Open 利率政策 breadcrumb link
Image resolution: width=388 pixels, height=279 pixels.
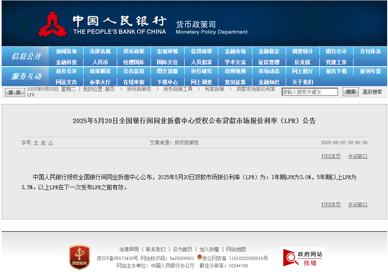[214, 89]
